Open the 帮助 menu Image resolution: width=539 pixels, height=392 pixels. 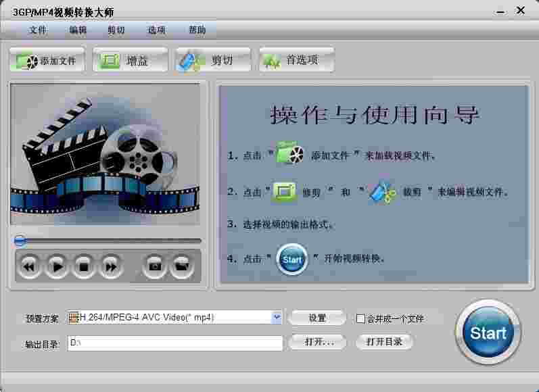pyautogui.click(x=197, y=30)
